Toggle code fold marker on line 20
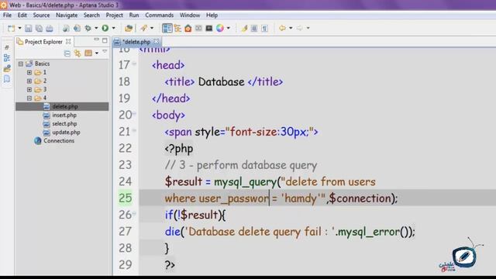 click(x=134, y=114)
